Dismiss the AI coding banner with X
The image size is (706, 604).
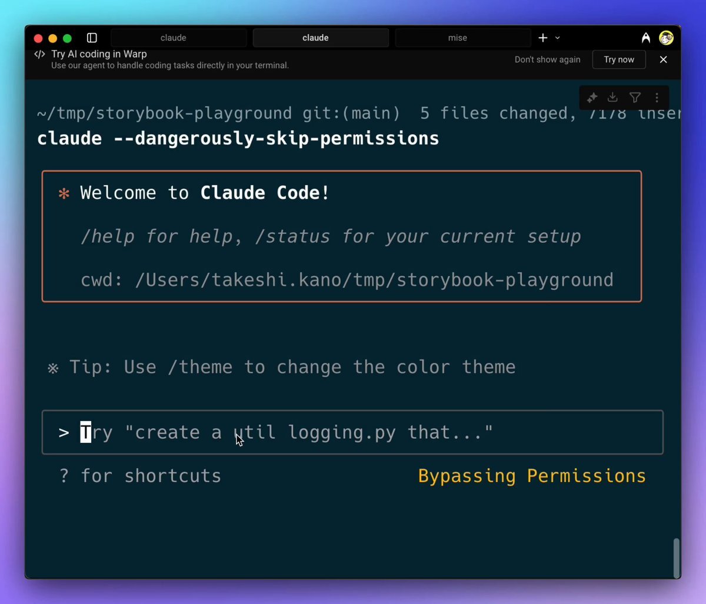(663, 59)
